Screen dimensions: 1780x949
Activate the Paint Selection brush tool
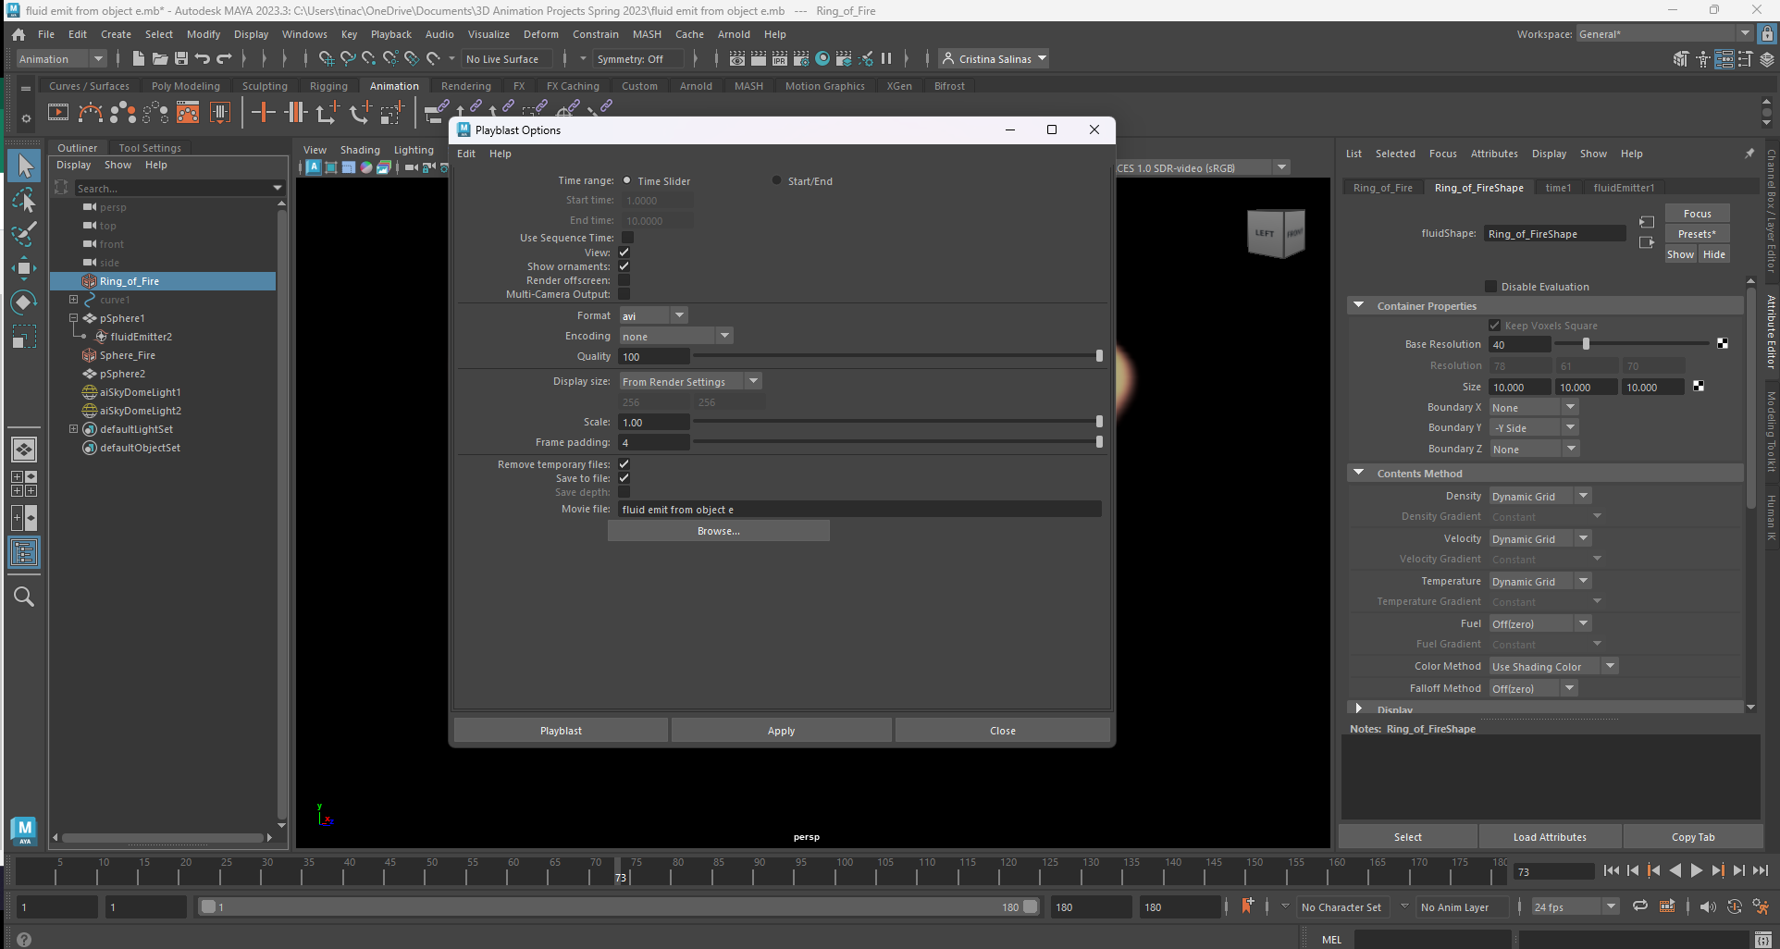pos(24,234)
